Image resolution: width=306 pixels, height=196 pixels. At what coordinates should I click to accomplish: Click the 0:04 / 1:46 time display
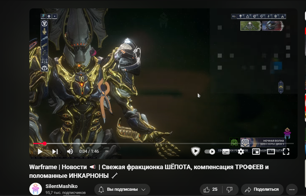coord(89,151)
